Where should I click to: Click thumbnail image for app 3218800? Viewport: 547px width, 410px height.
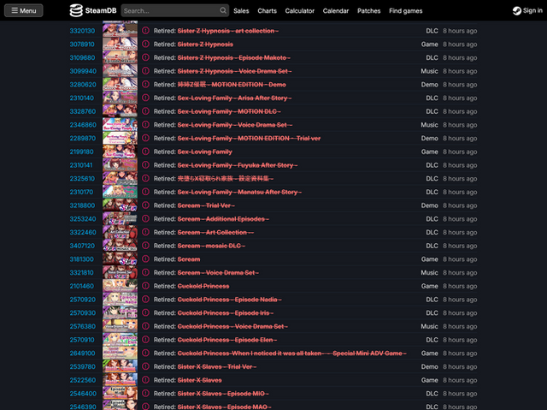(x=120, y=205)
